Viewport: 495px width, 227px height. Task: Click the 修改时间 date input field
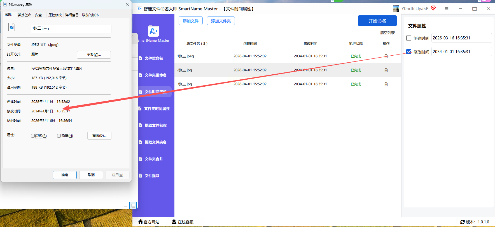pos(461,52)
